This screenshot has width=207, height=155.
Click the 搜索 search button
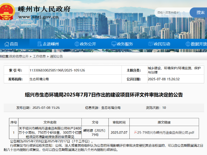200,12
